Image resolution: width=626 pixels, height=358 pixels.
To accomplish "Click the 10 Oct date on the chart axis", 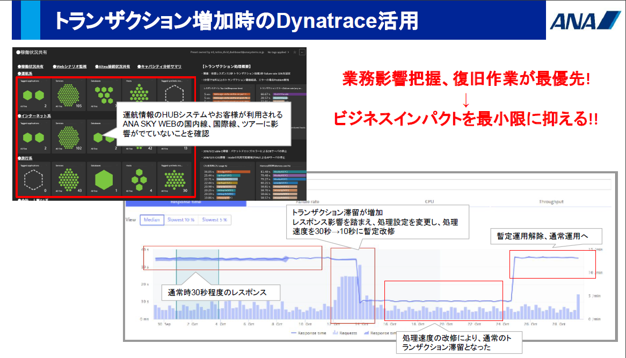I will [305, 324].
